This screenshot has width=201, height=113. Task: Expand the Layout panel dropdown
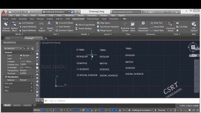coord(108,34)
